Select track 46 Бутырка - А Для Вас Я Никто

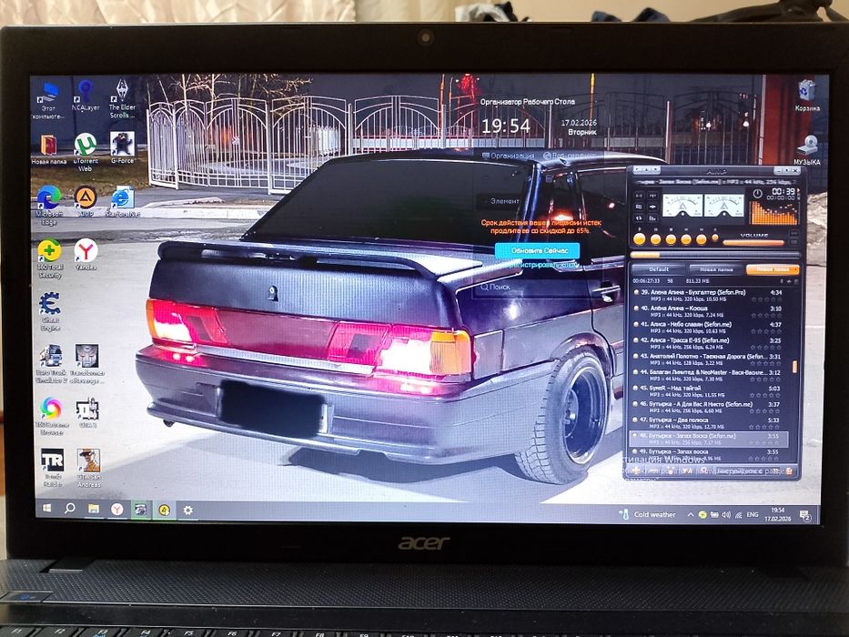(x=709, y=407)
